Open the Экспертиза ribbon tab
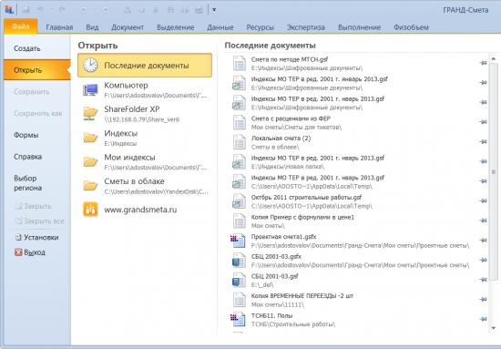 [x=306, y=27]
